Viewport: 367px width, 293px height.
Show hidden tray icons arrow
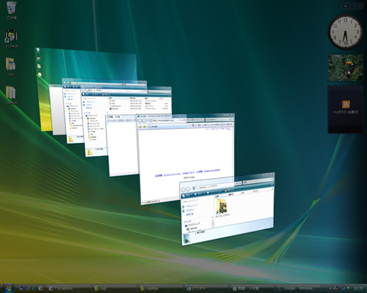330,289
